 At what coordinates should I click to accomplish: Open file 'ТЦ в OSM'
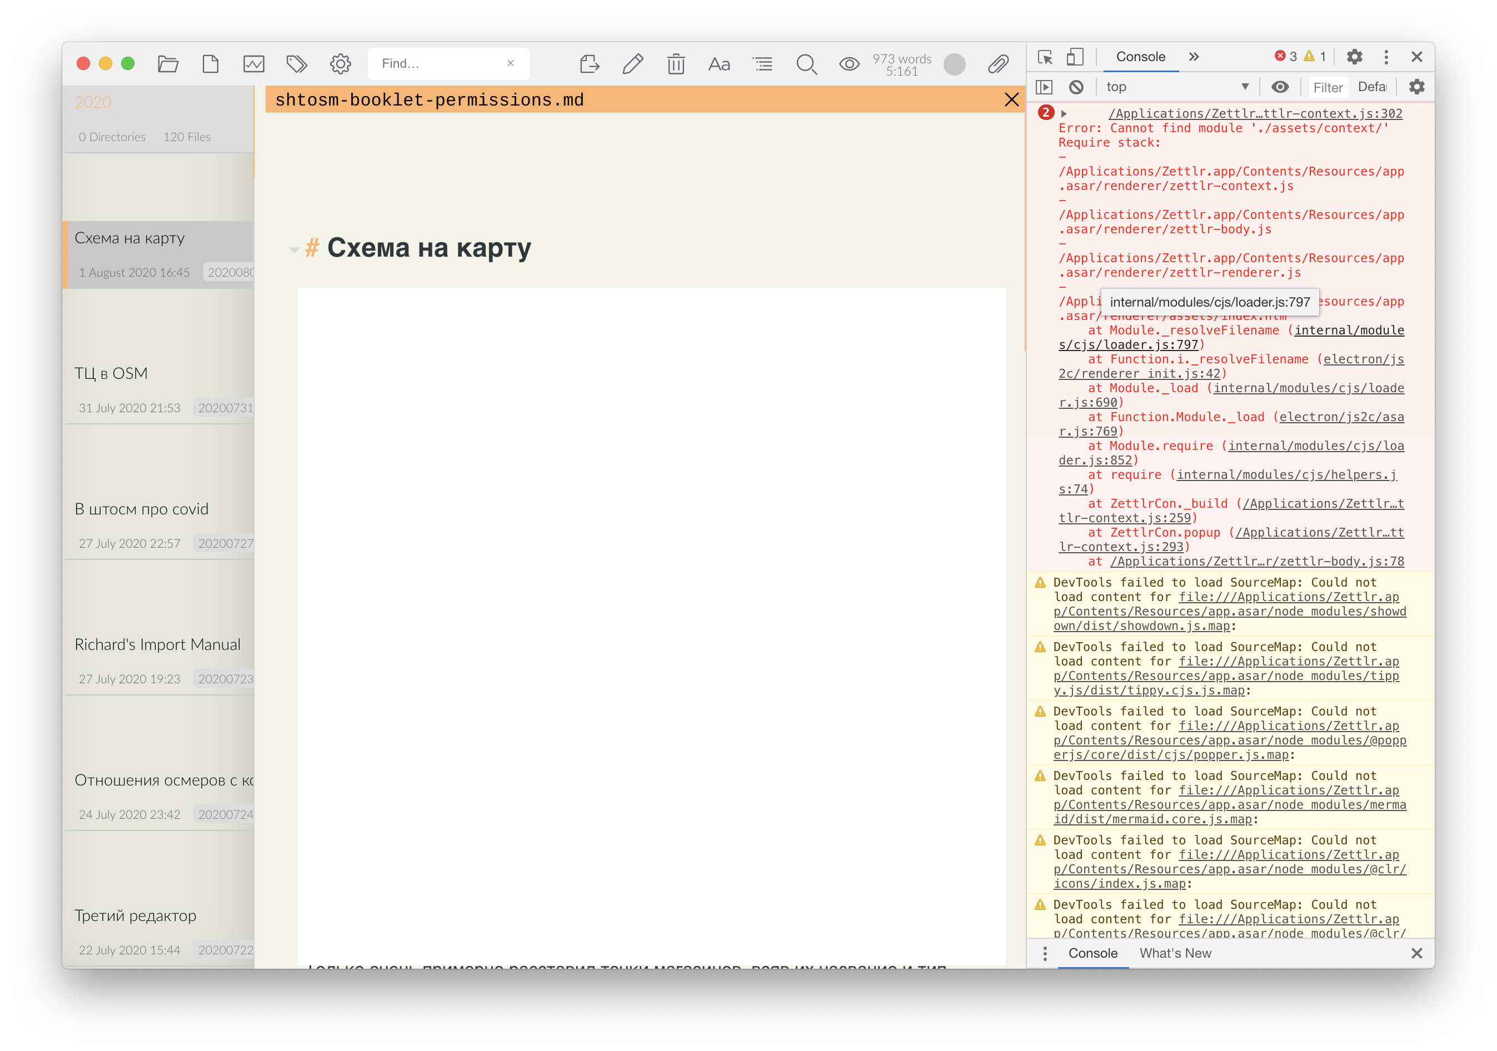click(159, 389)
